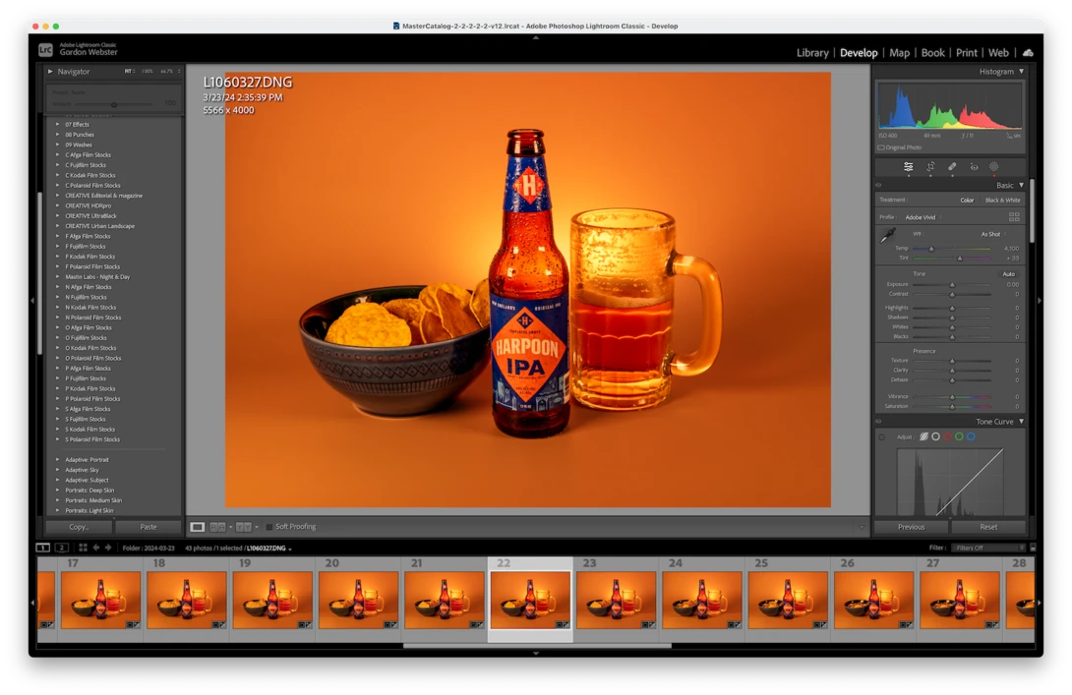Collapse the Tone Curve panel
The width and height of the screenshot is (1072, 695).
(x=1022, y=422)
